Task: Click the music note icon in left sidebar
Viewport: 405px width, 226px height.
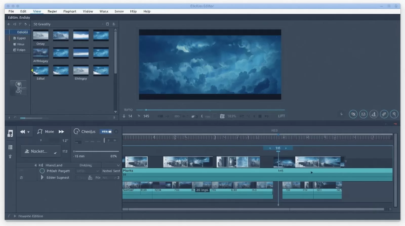Action: point(10,133)
